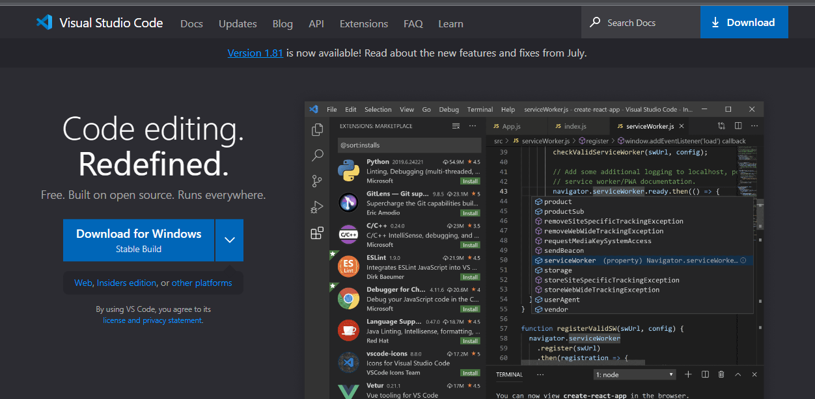Click the VS Code window logo icon

point(314,109)
